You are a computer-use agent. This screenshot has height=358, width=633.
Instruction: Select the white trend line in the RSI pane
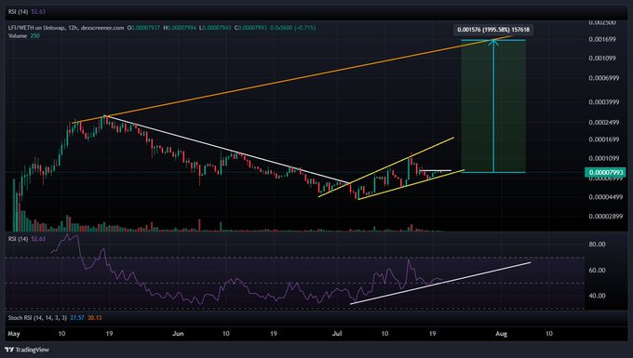point(440,283)
